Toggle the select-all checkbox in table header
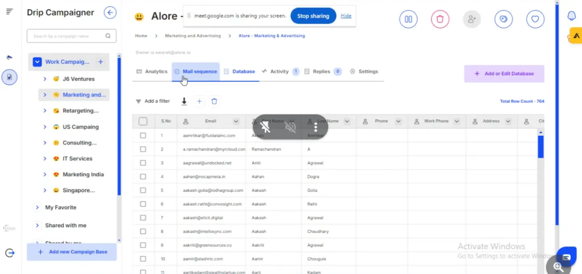This screenshot has width=582, height=274. pos(143,121)
